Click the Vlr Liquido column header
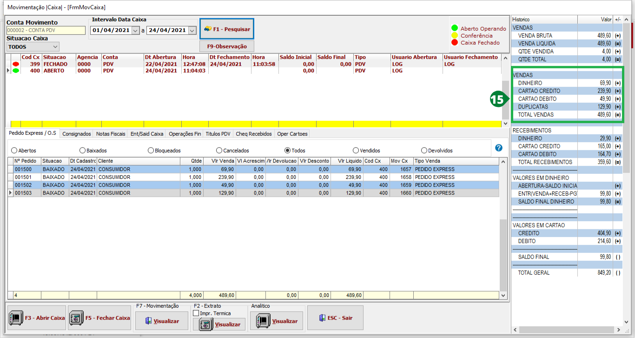Screen dimensions: 635x338 [x=346, y=161]
